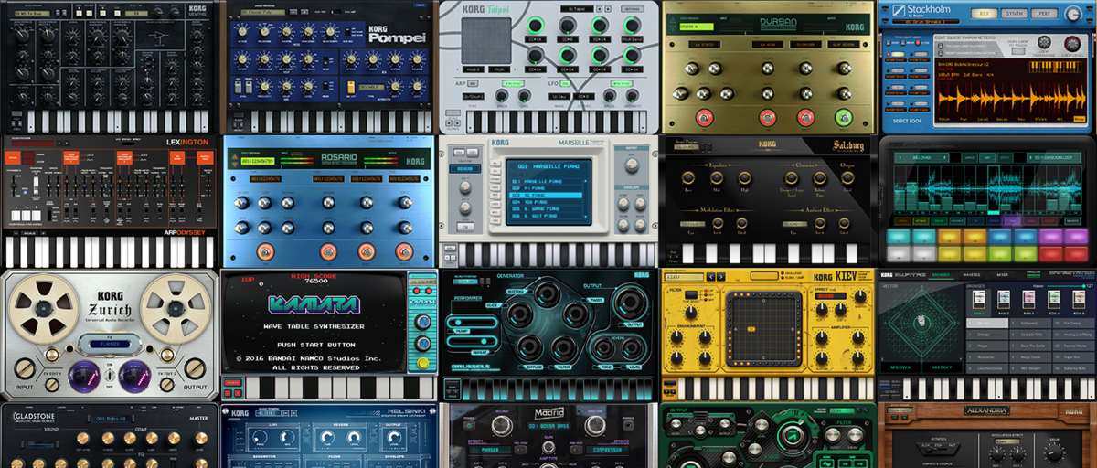Image resolution: width=1097 pixels, height=468 pixels.
Task: Click the vector joystick diamond in the wave-sequence synth
Action: click(921, 322)
